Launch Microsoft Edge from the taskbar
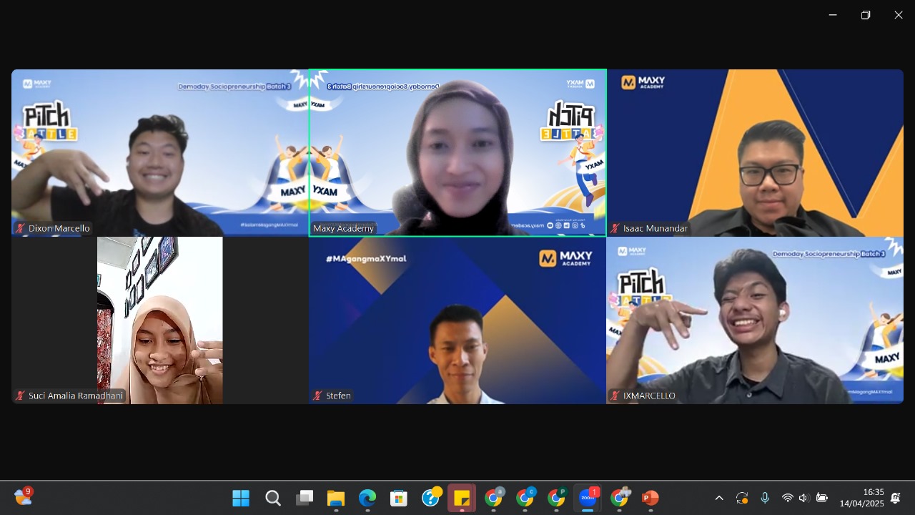This screenshot has width=915, height=515. [367, 498]
